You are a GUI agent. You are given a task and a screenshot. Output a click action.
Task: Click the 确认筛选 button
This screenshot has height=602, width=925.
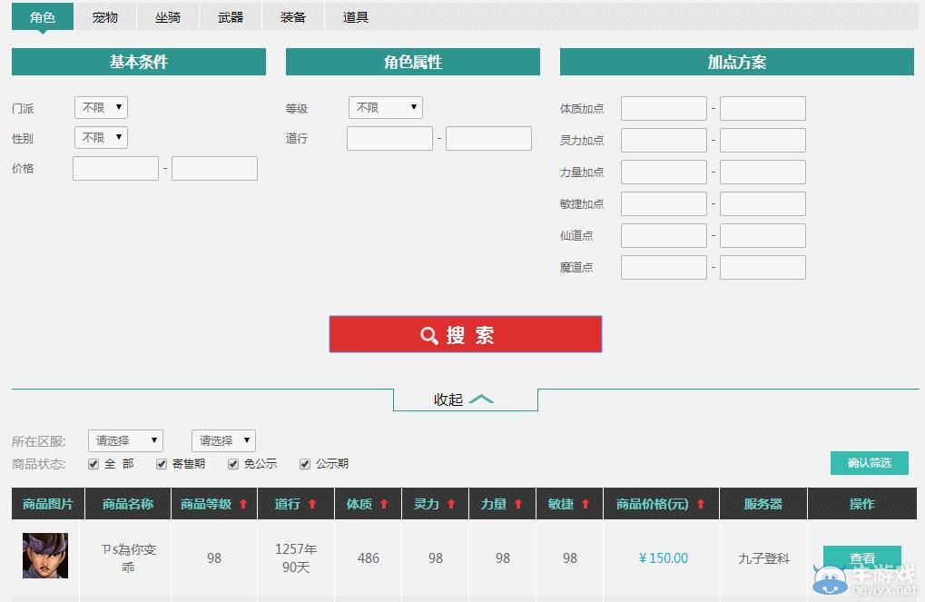pyautogui.click(x=868, y=463)
